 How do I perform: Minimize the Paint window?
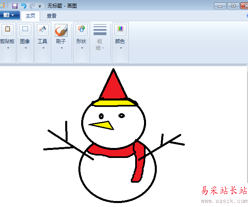[x=220, y=6]
